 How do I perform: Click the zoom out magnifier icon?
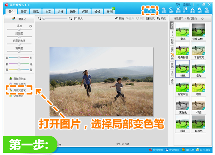click(39, 18)
